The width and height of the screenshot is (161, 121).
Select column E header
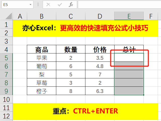point(129,16)
